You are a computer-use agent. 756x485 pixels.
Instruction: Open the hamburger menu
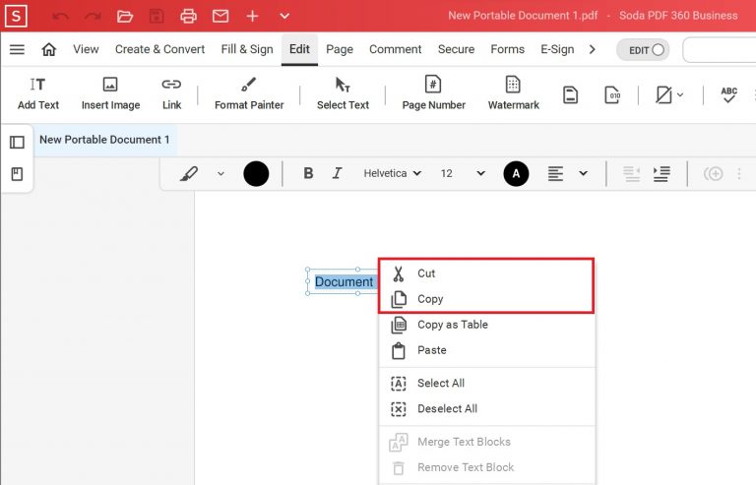click(17, 49)
